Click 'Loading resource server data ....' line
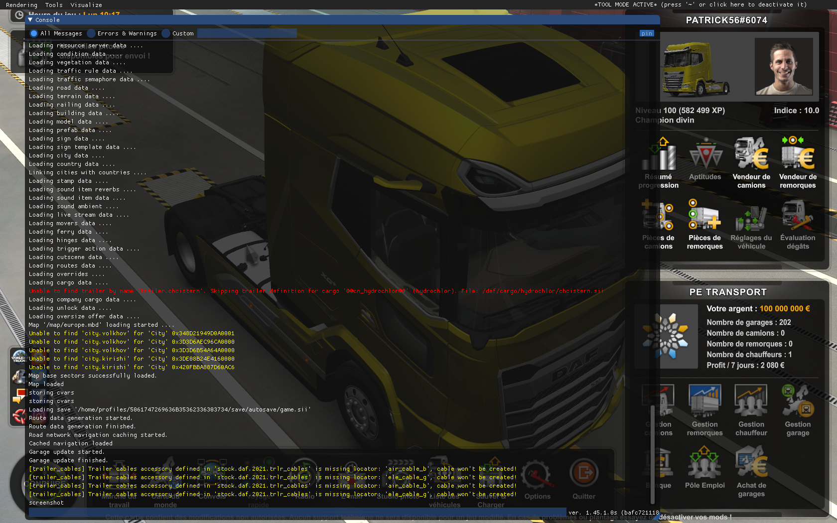Image resolution: width=837 pixels, height=523 pixels. [86, 45]
